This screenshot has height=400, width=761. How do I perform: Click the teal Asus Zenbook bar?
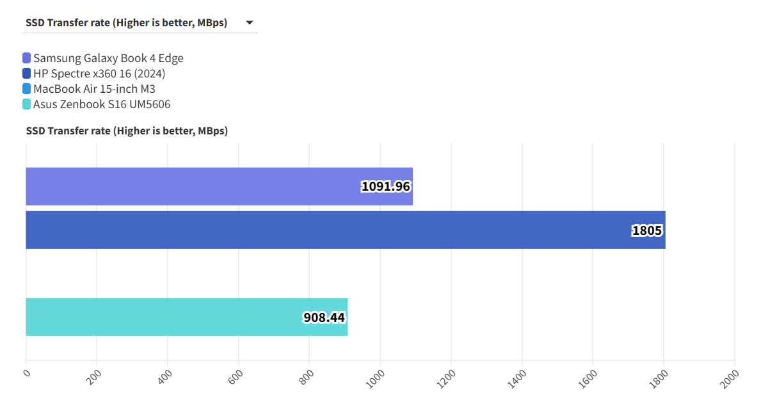click(160, 317)
